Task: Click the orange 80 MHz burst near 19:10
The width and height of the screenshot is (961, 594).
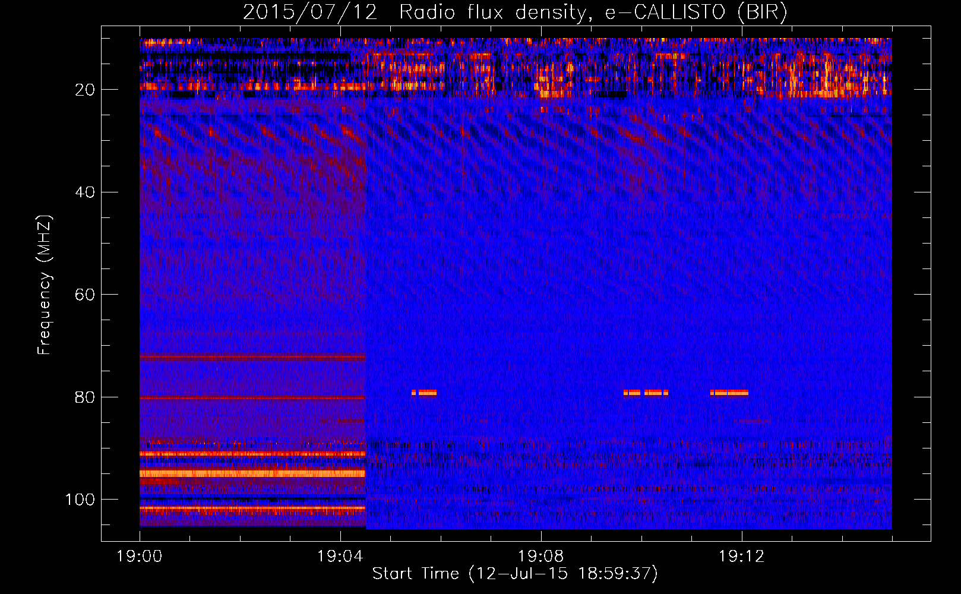Action: 646,393
